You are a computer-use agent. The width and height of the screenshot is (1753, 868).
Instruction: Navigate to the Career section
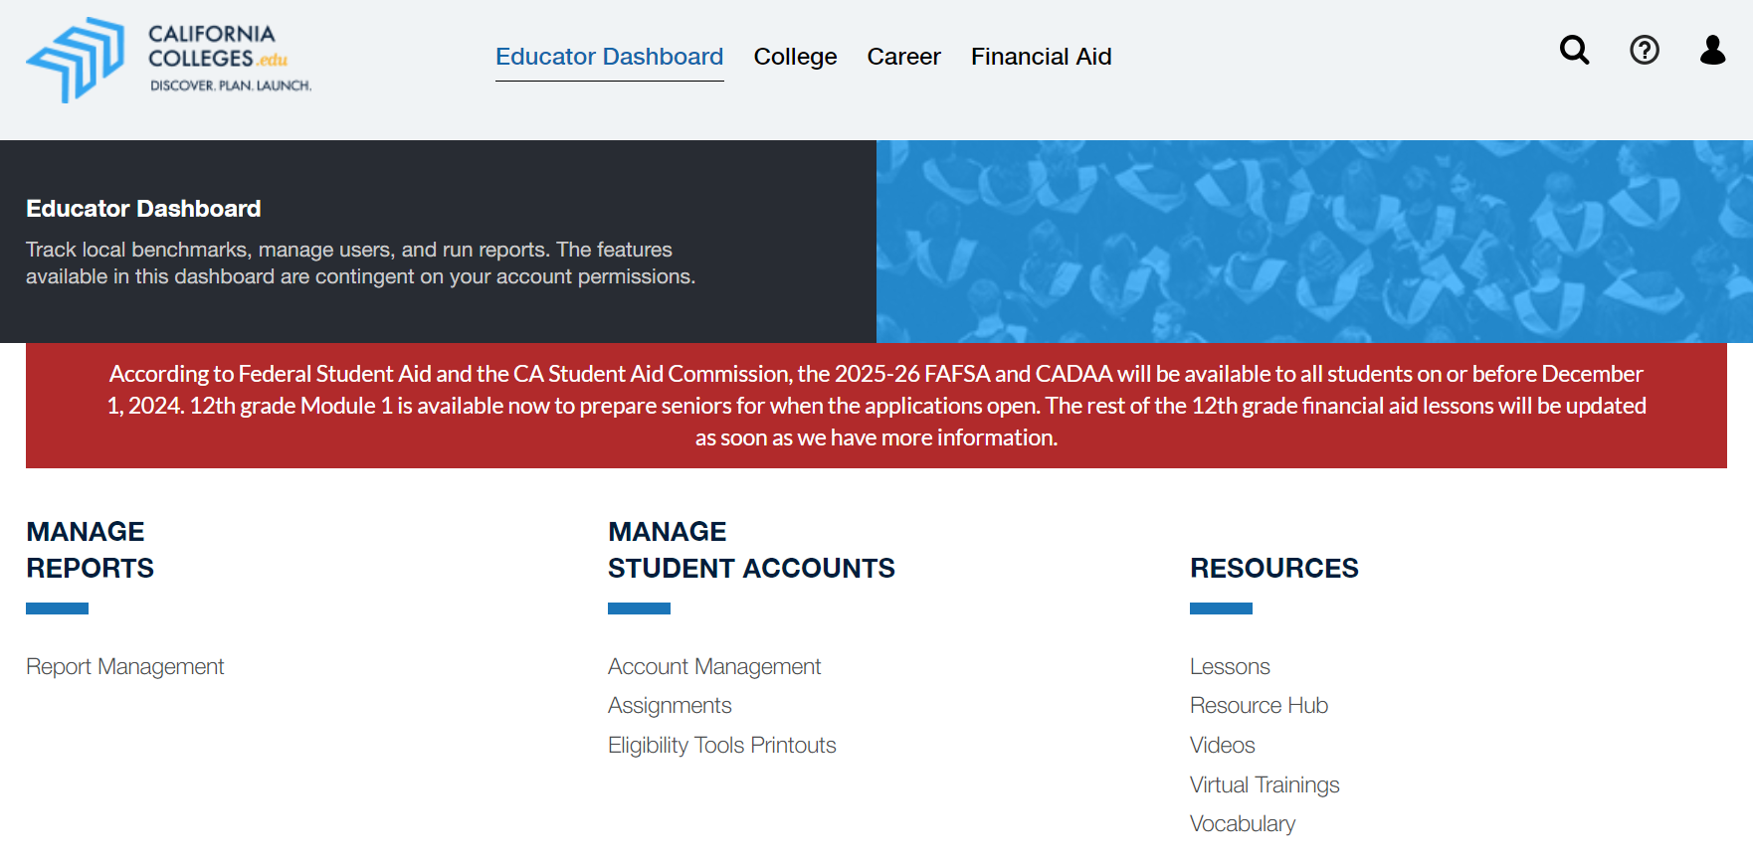(x=903, y=57)
